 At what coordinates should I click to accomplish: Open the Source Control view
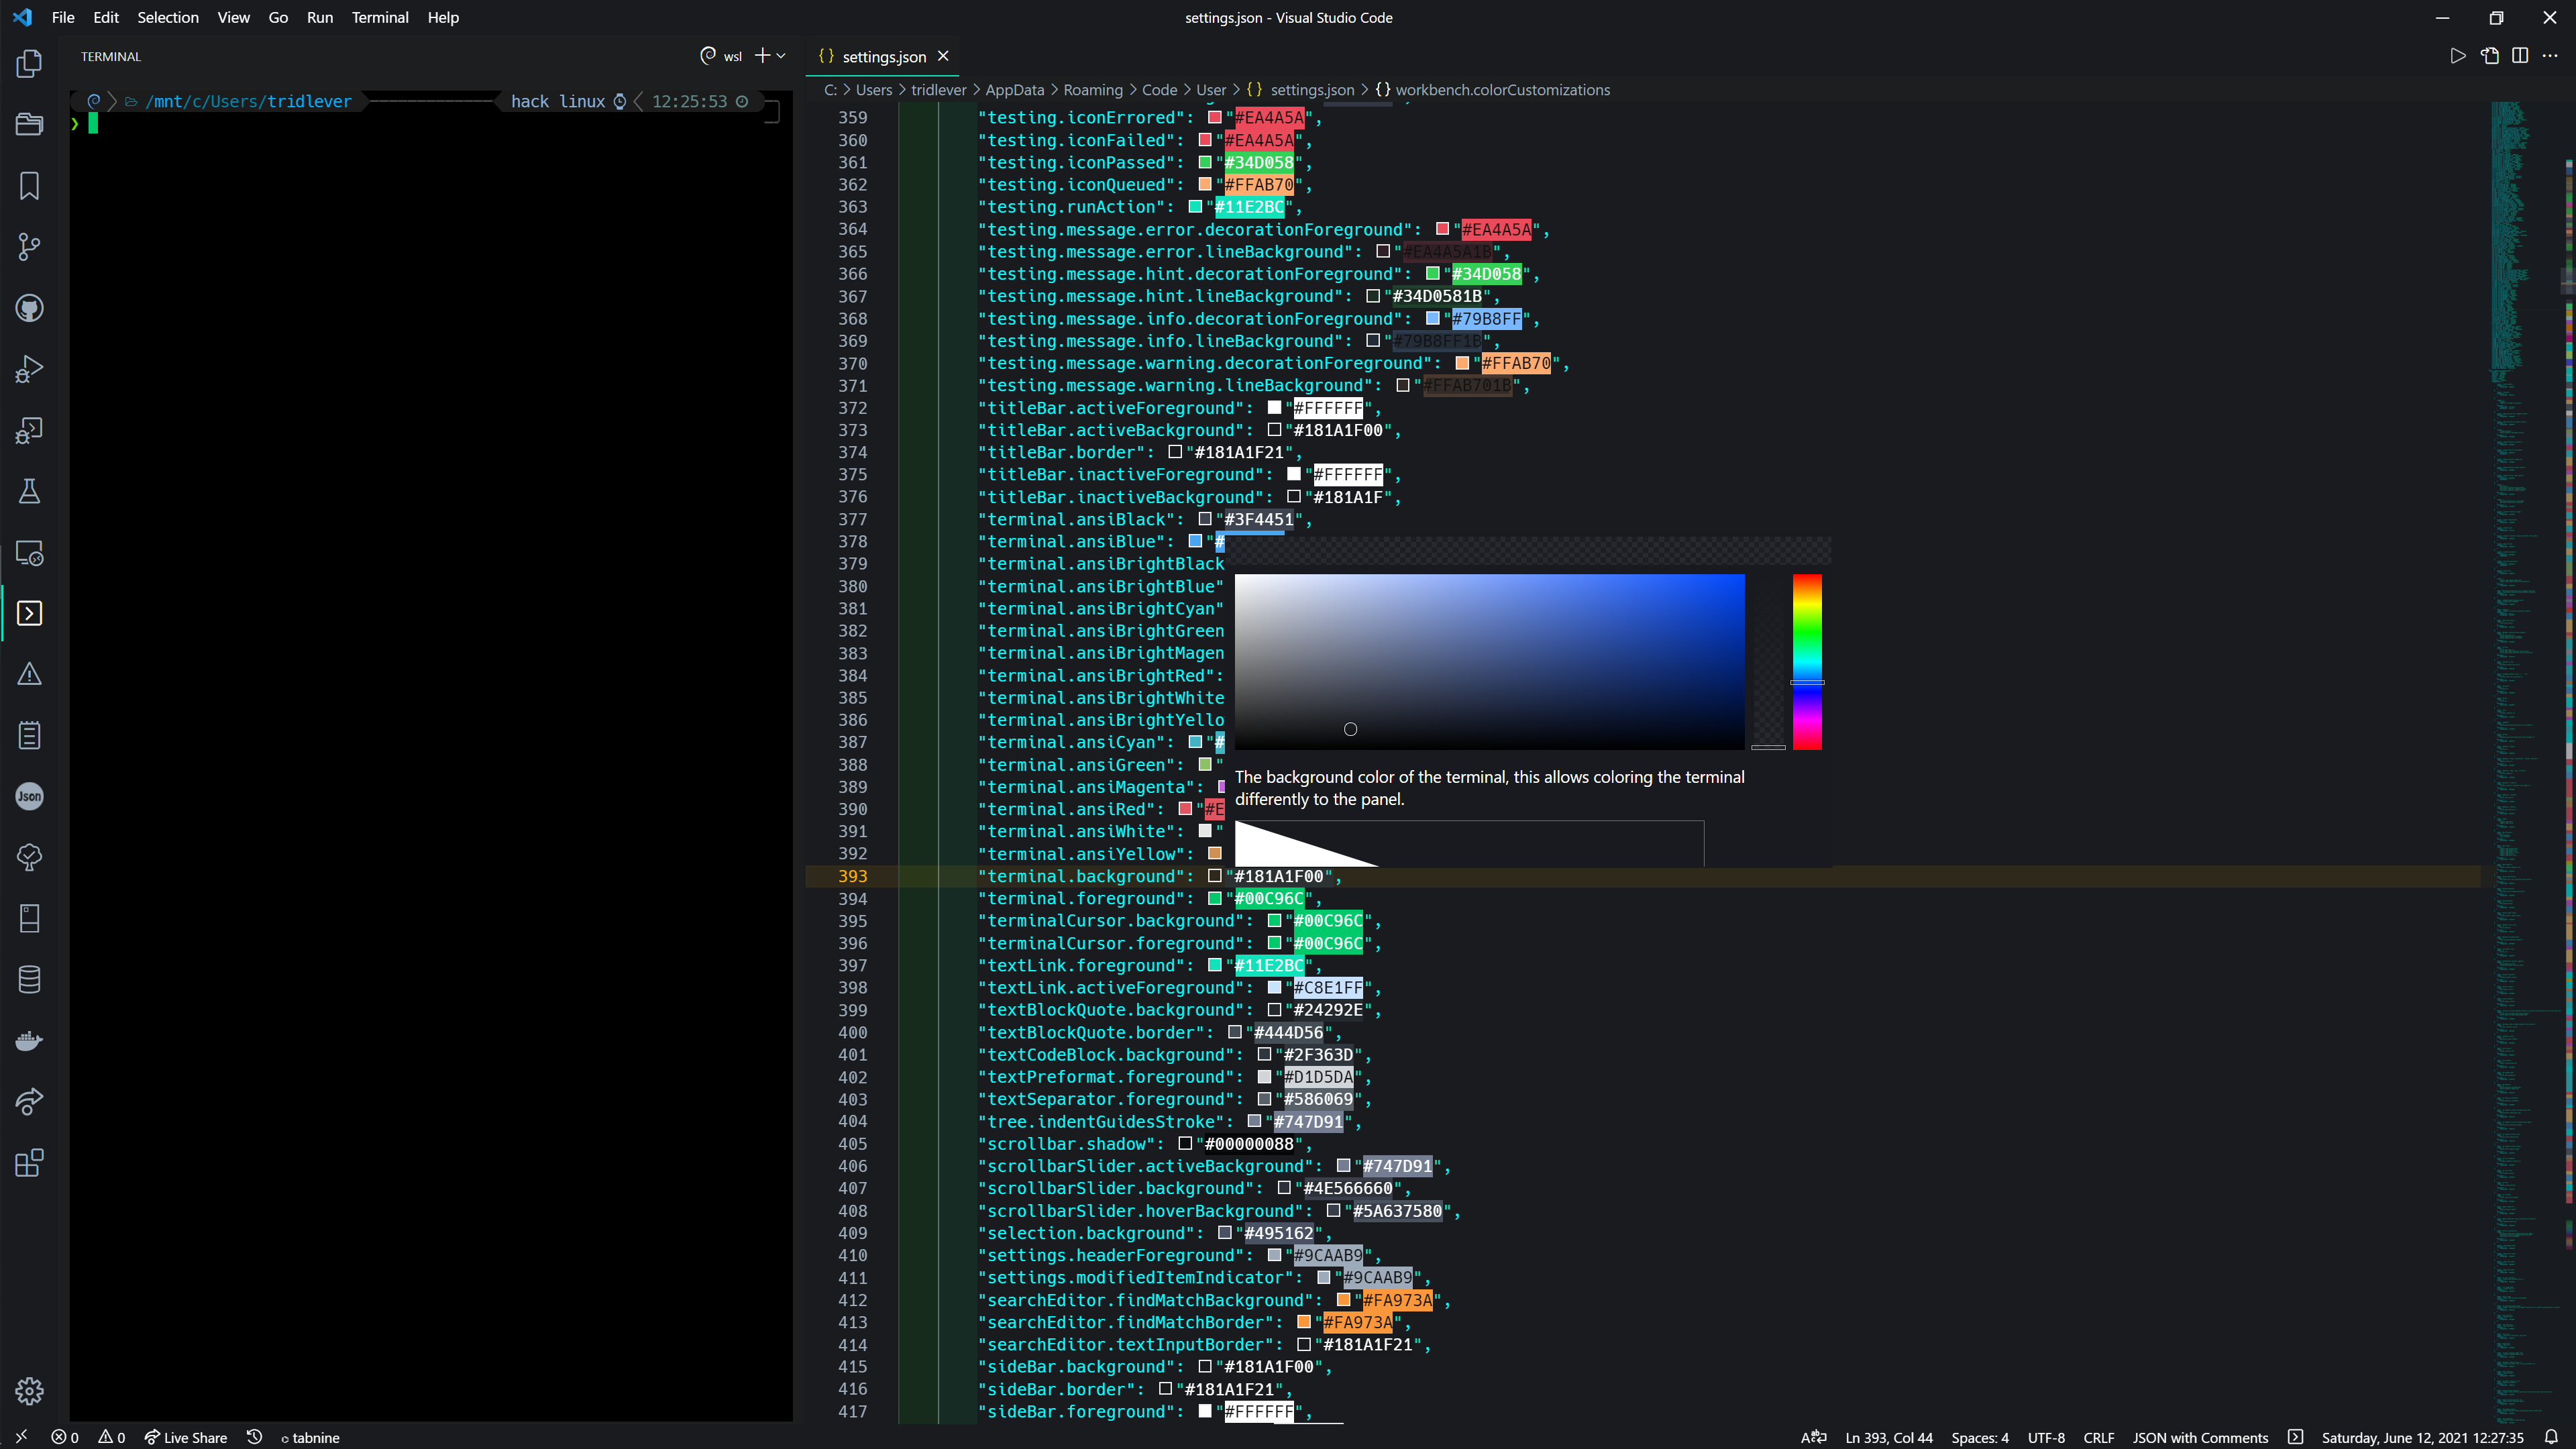point(29,246)
